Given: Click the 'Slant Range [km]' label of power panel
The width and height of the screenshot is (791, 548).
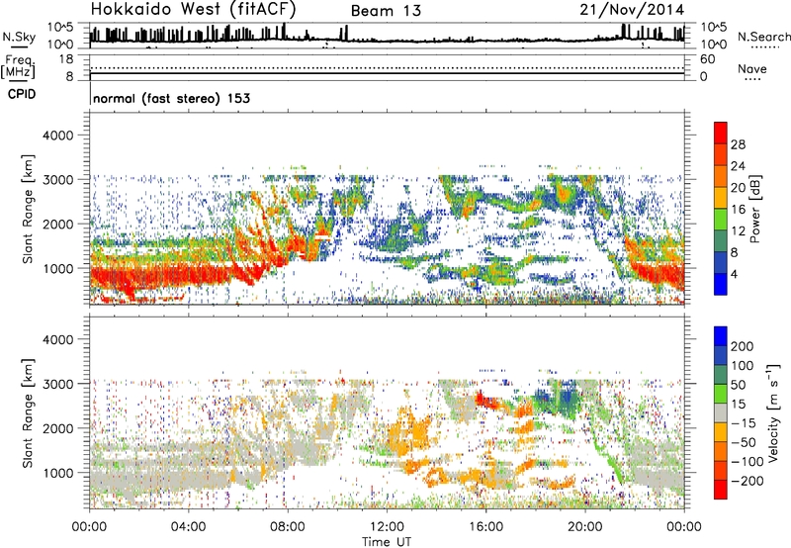Looking at the screenshot, I should 28,209.
